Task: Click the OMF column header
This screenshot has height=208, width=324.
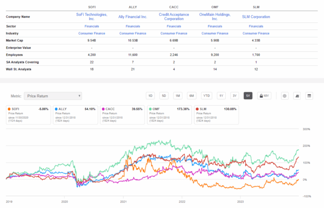Action: coord(215,7)
